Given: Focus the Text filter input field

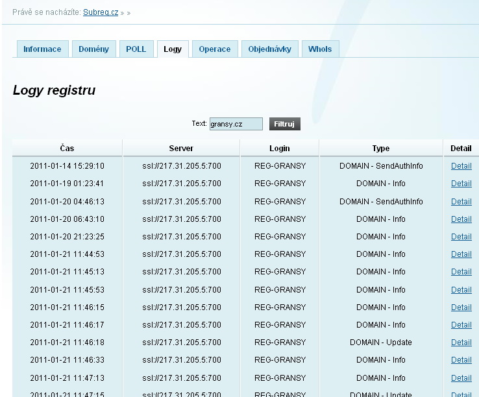Looking at the screenshot, I should pos(236,124).
